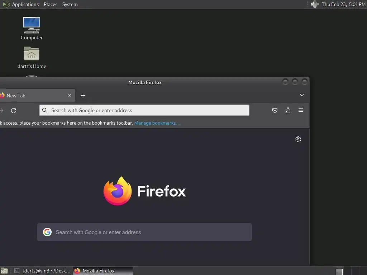
Task: Select the Computer desktop icon
Action: pos(32,28)
